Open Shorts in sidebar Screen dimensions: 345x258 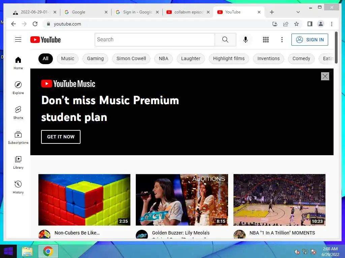[x=18, y=113]
